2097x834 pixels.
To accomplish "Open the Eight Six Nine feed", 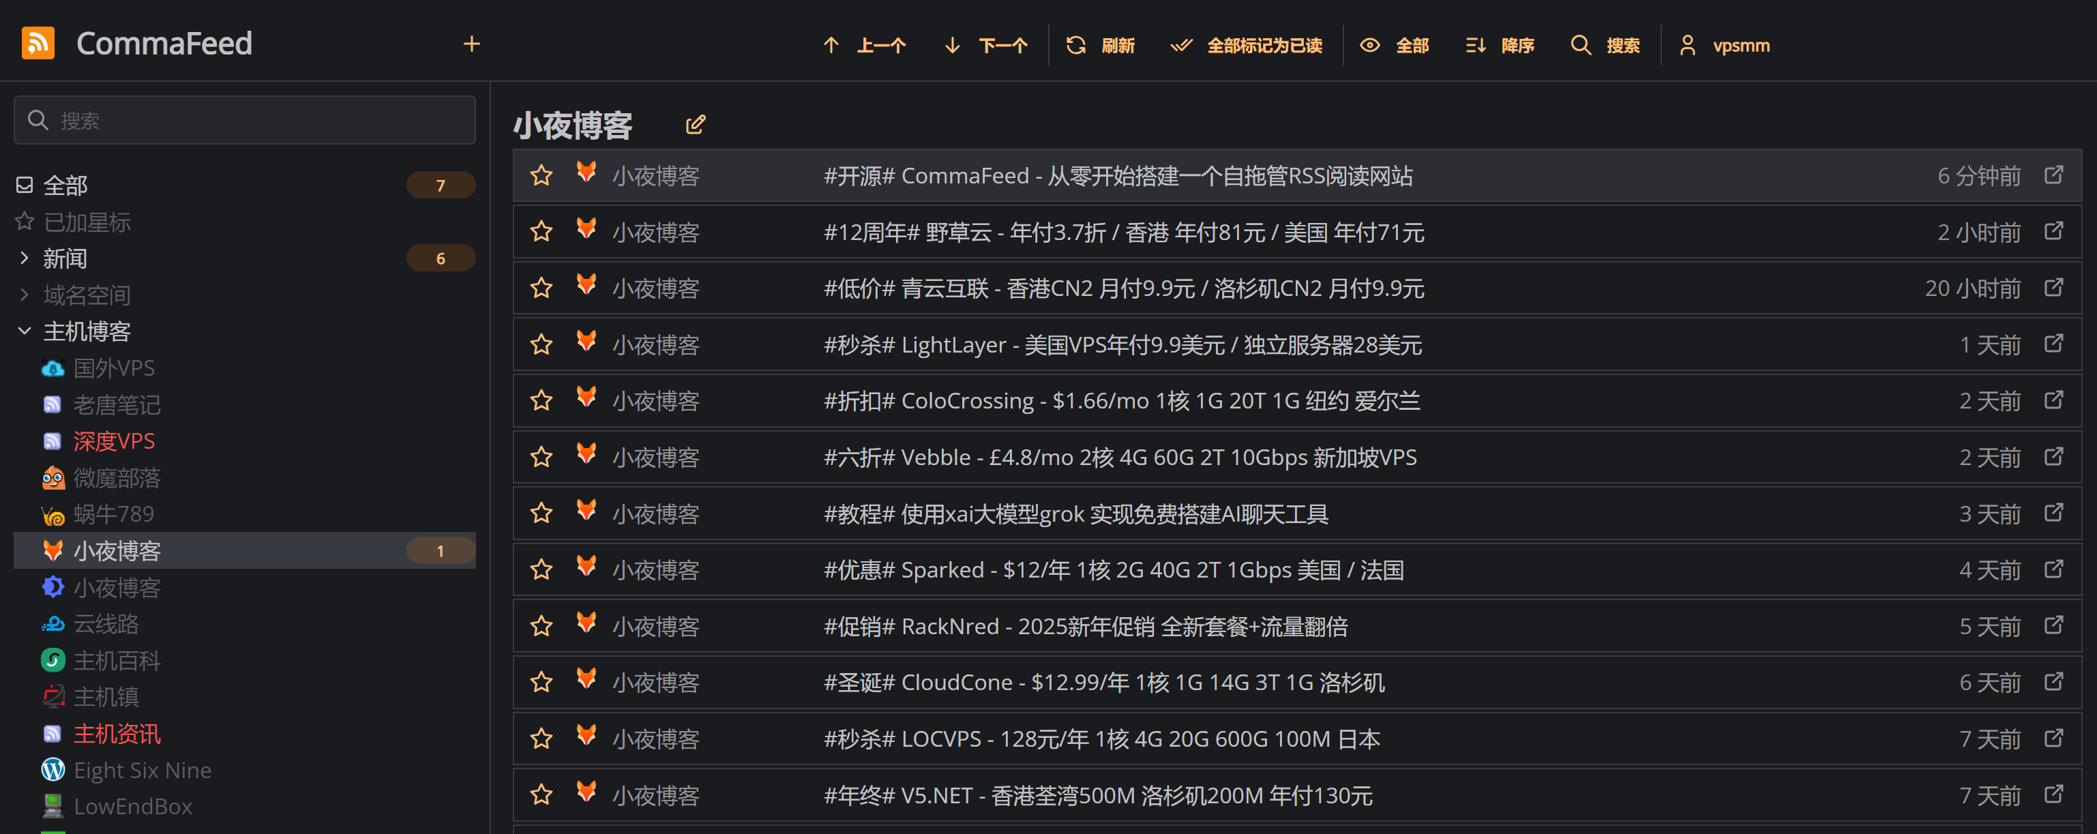I will pos(244,770).
